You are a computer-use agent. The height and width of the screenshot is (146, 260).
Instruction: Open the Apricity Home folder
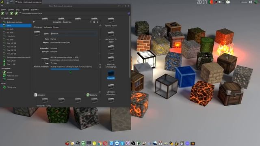[111, 22]
